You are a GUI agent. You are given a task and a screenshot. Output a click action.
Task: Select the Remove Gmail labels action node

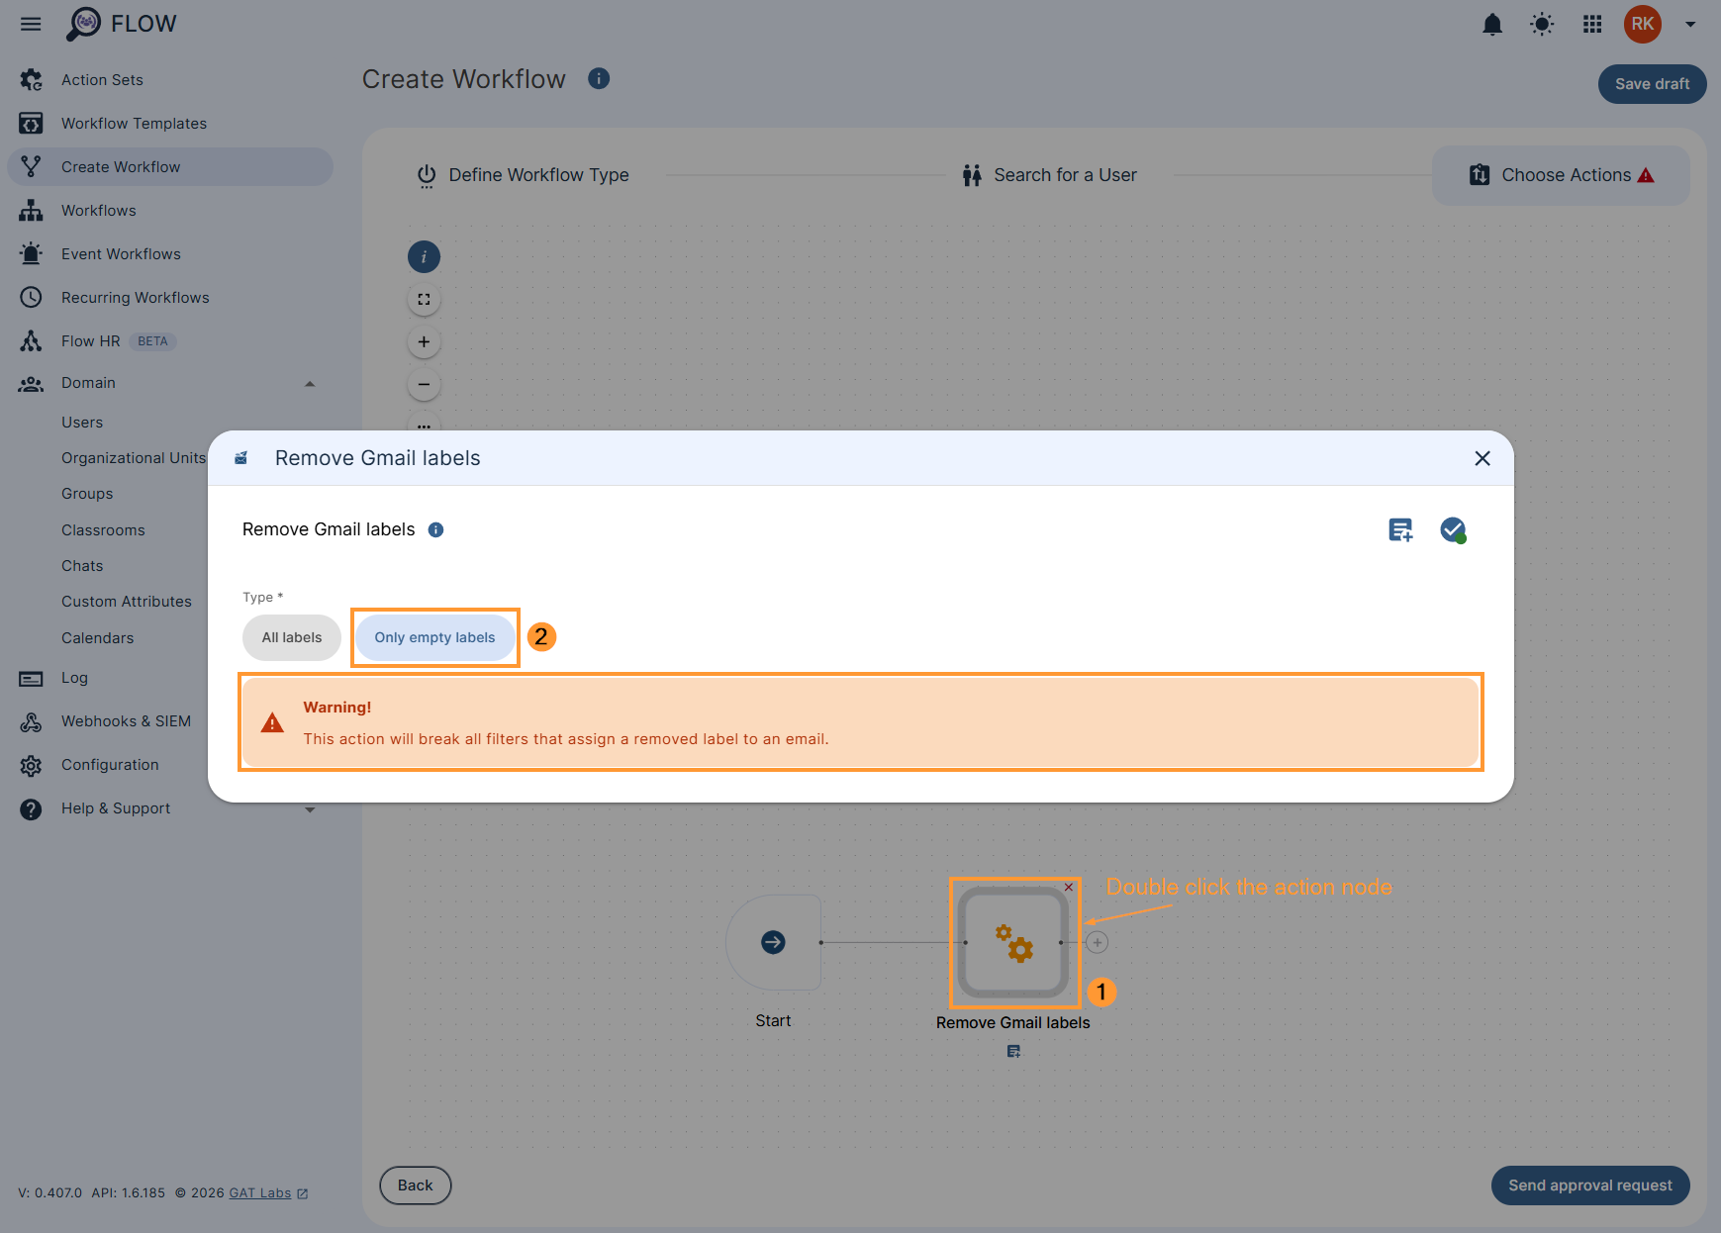1014,942
